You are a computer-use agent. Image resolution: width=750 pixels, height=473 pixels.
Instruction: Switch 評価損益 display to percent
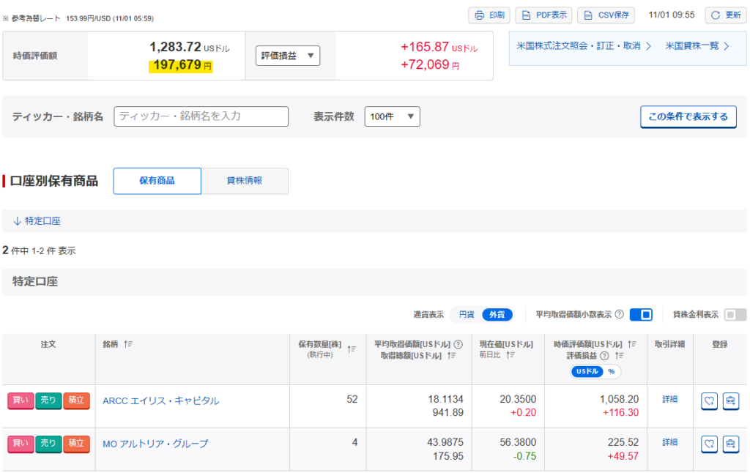click(x=611, y=371)
